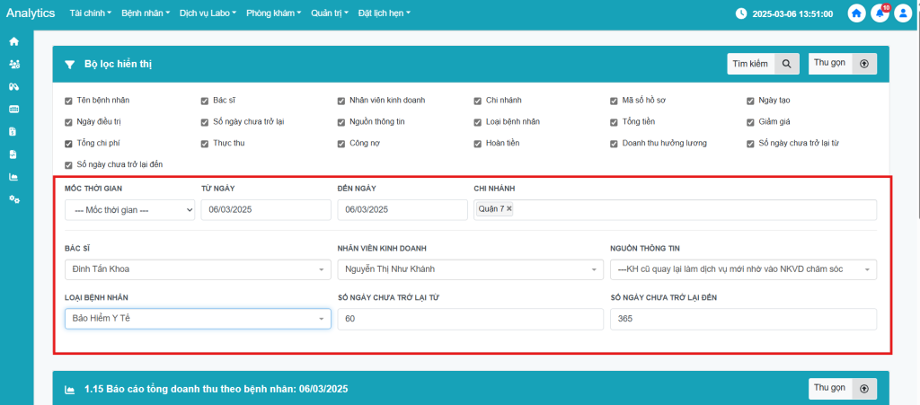Image resolution: width=920 pixels, height=405 pixels.
Task: Open the settings gears icon in sidebar
Action: [x=13, y=198]
